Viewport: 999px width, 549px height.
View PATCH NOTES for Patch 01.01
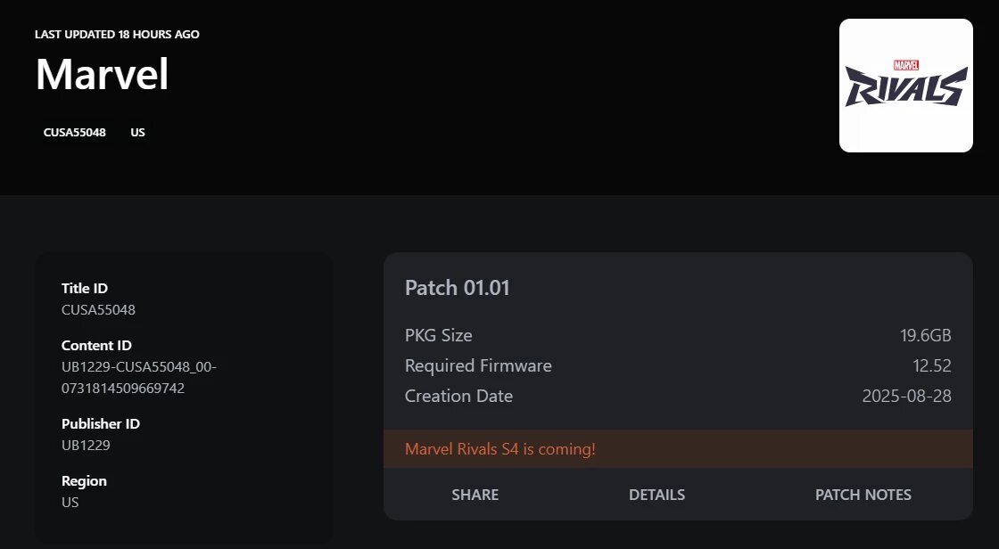[863, 495]
